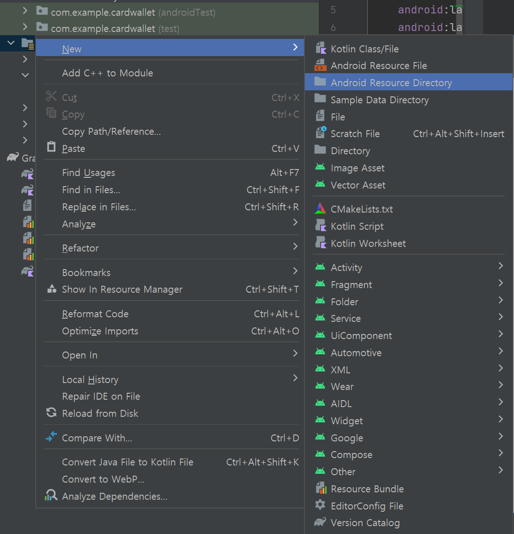Open the Analyze menu entry
The width and height of the screenshot is (514, 534).
pyautogui.click(x=170, y=224)
